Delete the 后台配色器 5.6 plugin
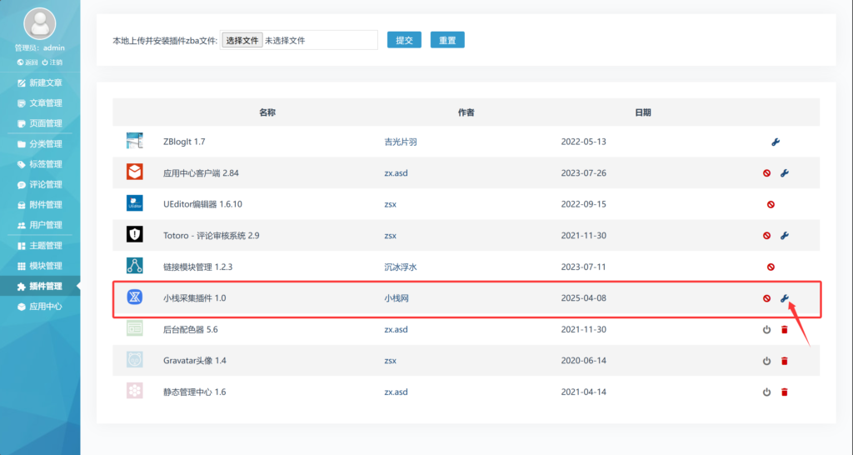This screenshot has height=455, width=853. pyautogui.click(x=785, y=329)
